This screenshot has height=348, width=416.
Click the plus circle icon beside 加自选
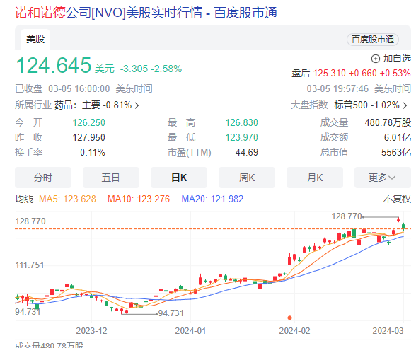coord(376,58)
